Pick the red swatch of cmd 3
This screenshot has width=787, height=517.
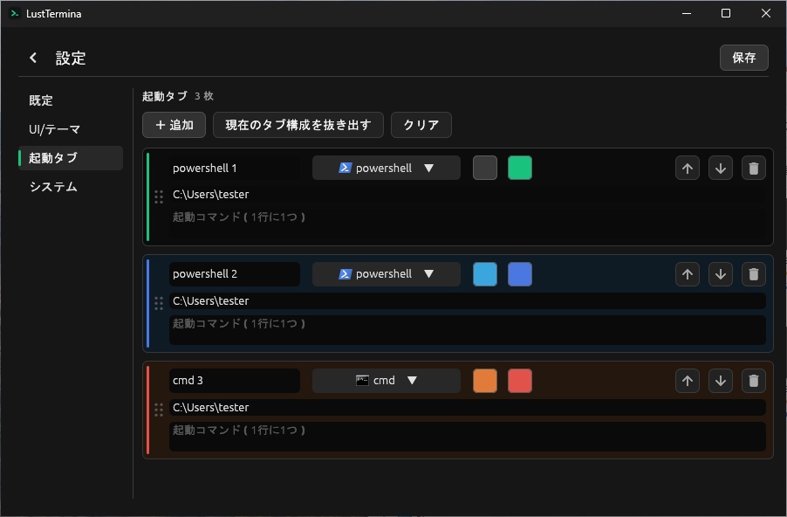[x=520, y=381]
